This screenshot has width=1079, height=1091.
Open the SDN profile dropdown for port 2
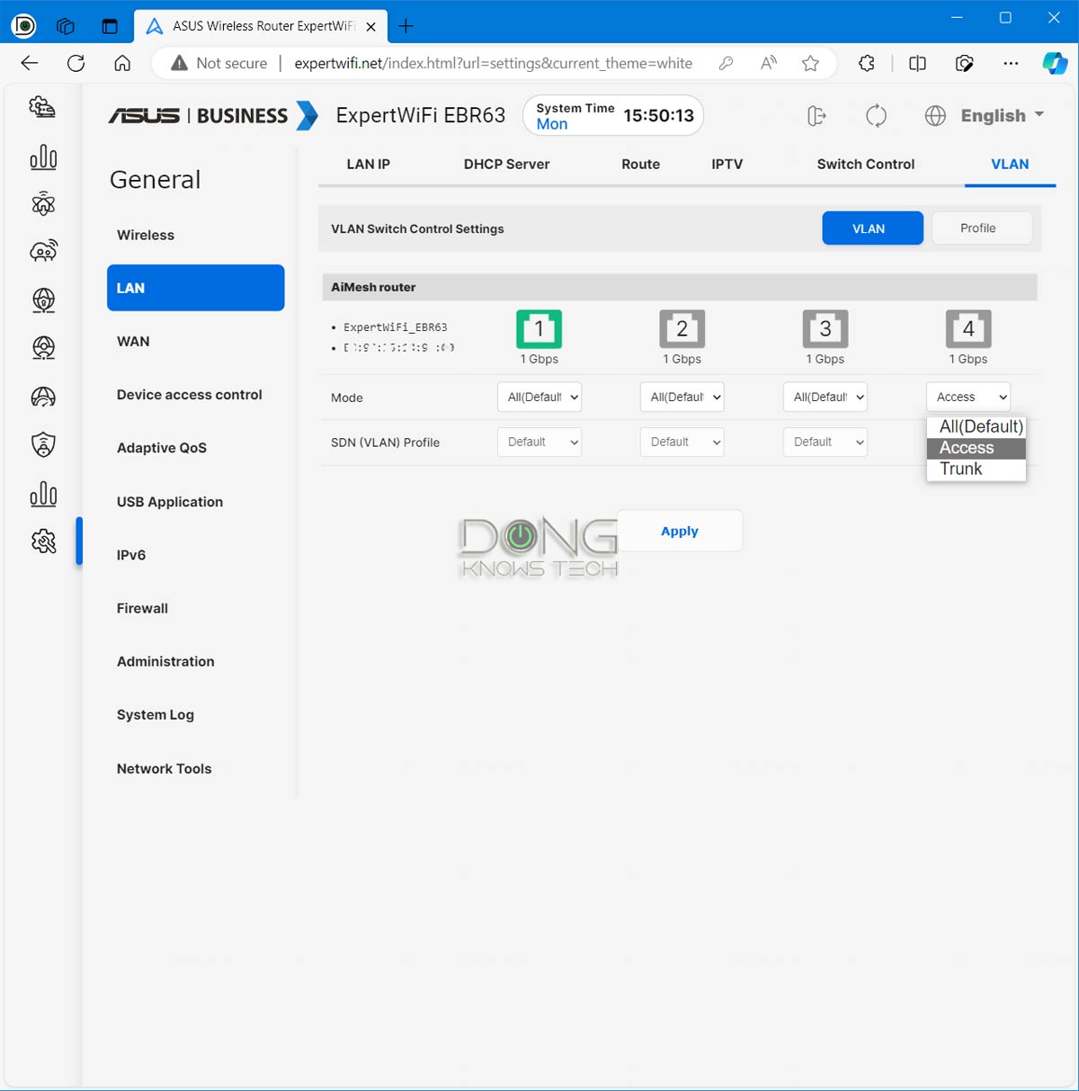point(682,442)
